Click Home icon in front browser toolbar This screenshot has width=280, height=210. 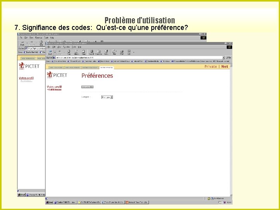point(83,52)
